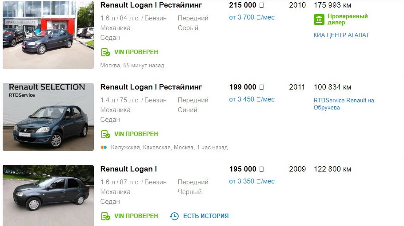Image resolution: width=404 pixels, height=226 pixels.
Task: Click the ЕСТЬ ИСТОРИЯ clock icon
Action: tap(174, 216)
